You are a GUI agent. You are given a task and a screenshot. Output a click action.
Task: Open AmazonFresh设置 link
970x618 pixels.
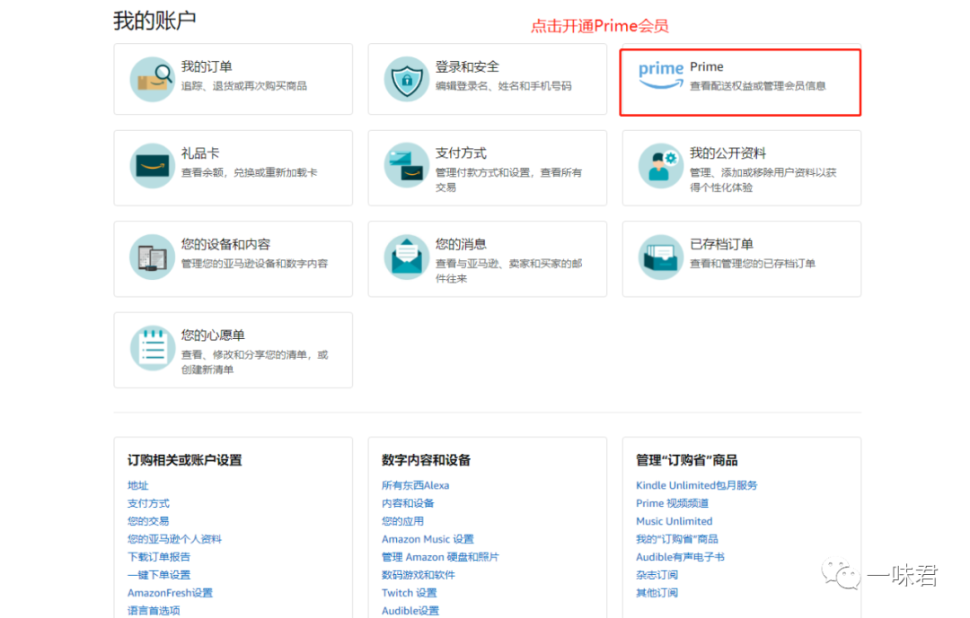tap(170, 593)
